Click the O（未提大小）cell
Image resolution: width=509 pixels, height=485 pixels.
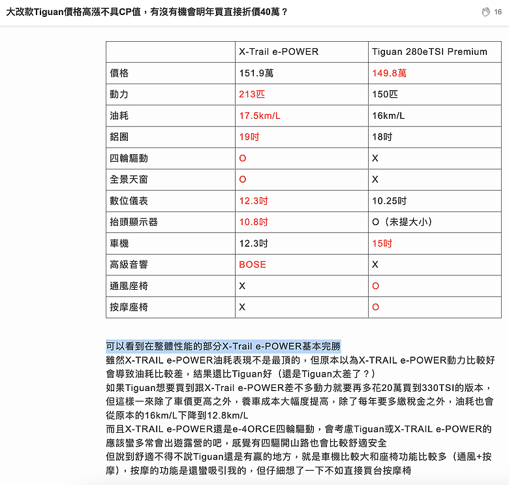pos(402,222)
